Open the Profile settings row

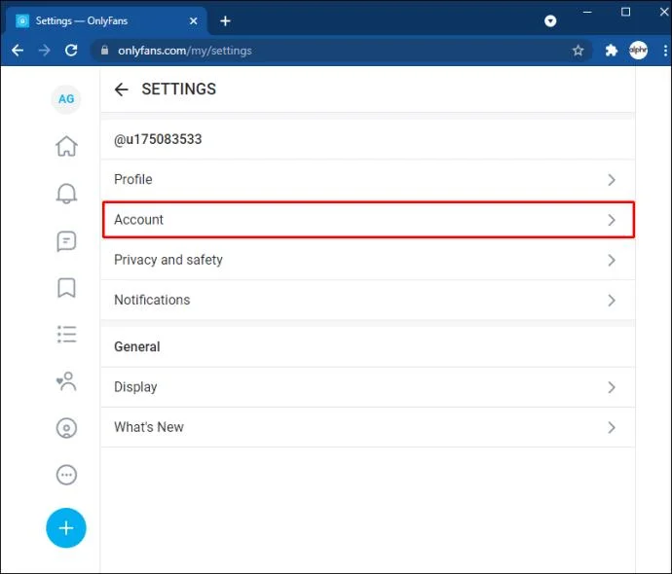click(x=368, y=179)
